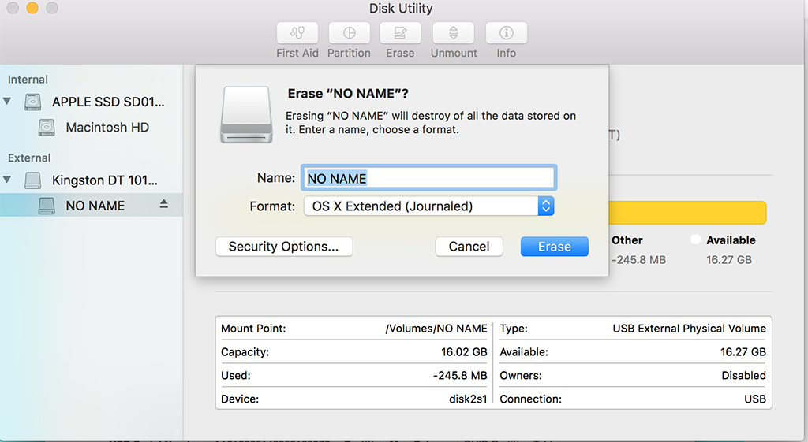Open Security Options dialog
808x442 pixels.
click(x=284, y=247)
